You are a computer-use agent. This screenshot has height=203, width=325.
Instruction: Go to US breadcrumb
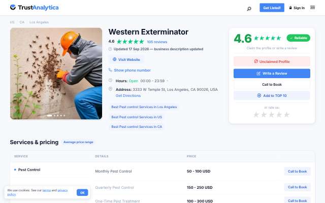click(x=12, y=22)
